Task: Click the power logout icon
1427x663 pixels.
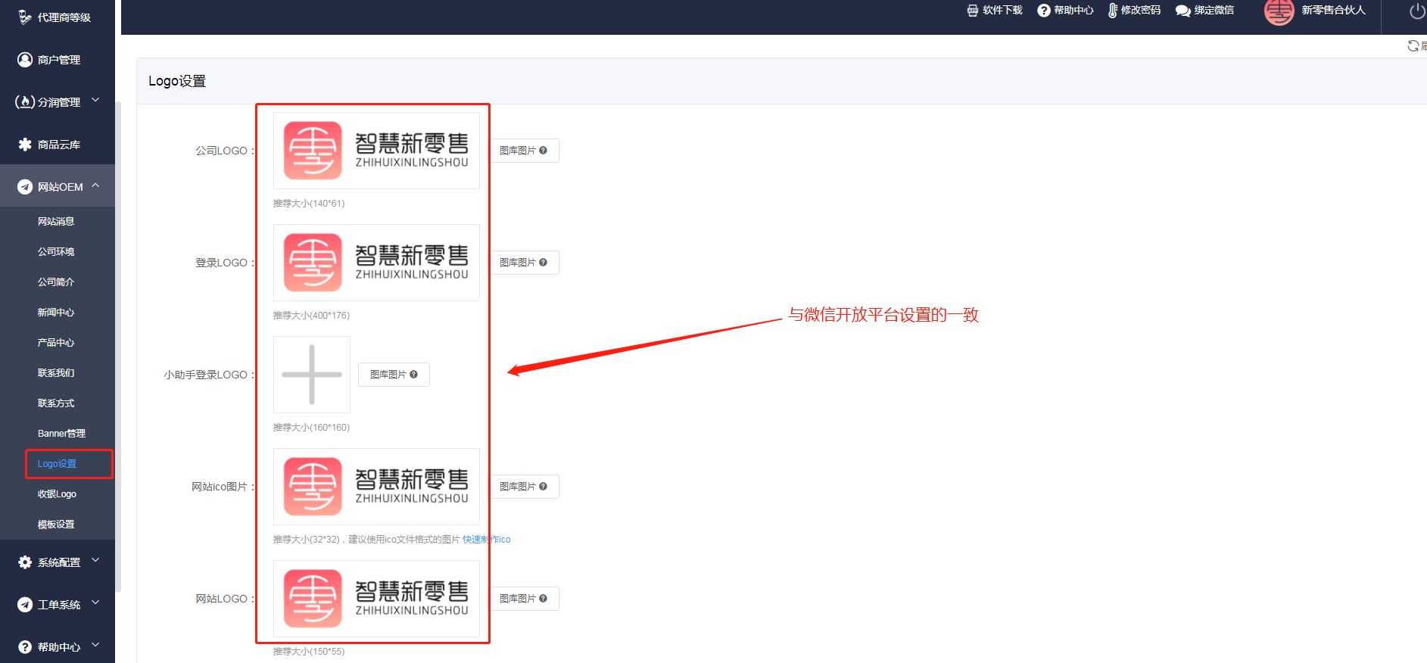Action: pos(1417,11)
